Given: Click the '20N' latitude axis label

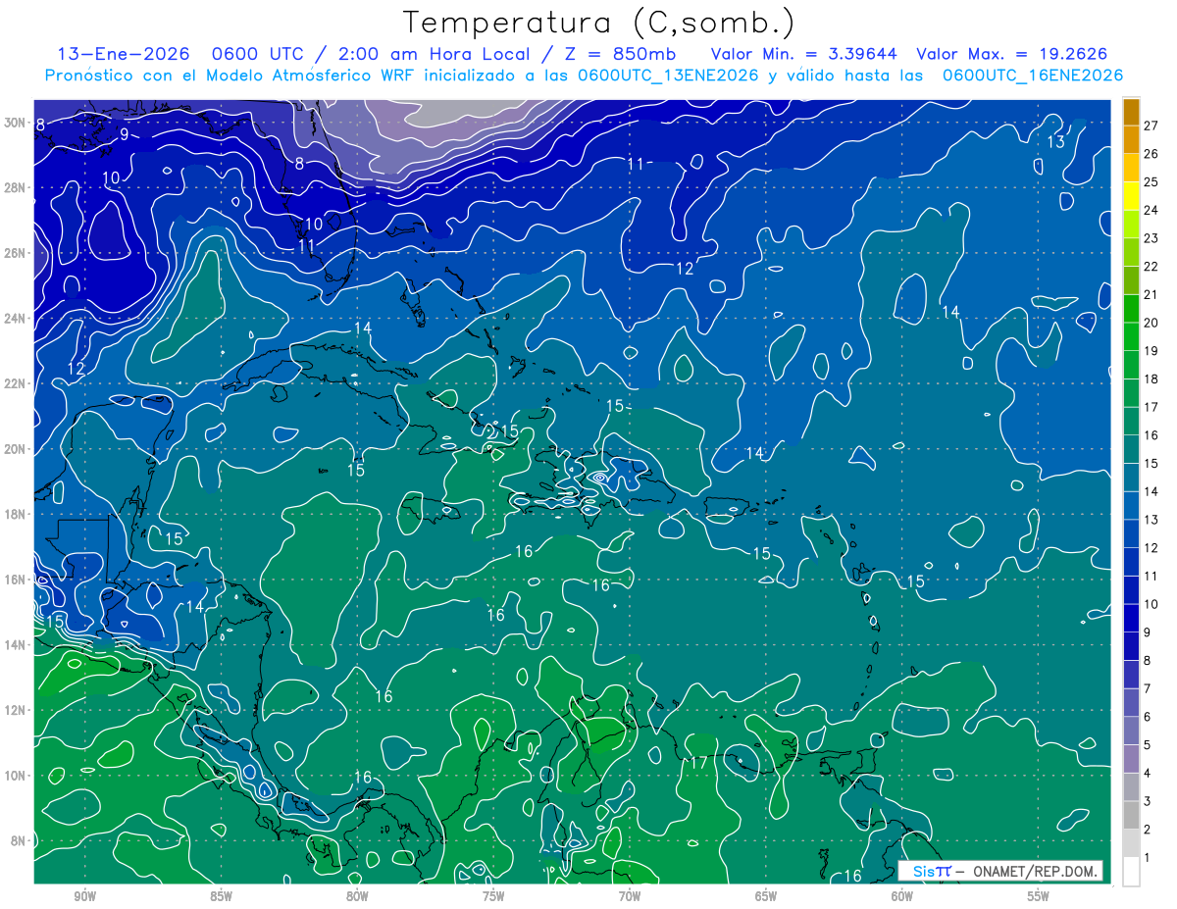Looking at the screenshot, I should click(x=14, y=449).
